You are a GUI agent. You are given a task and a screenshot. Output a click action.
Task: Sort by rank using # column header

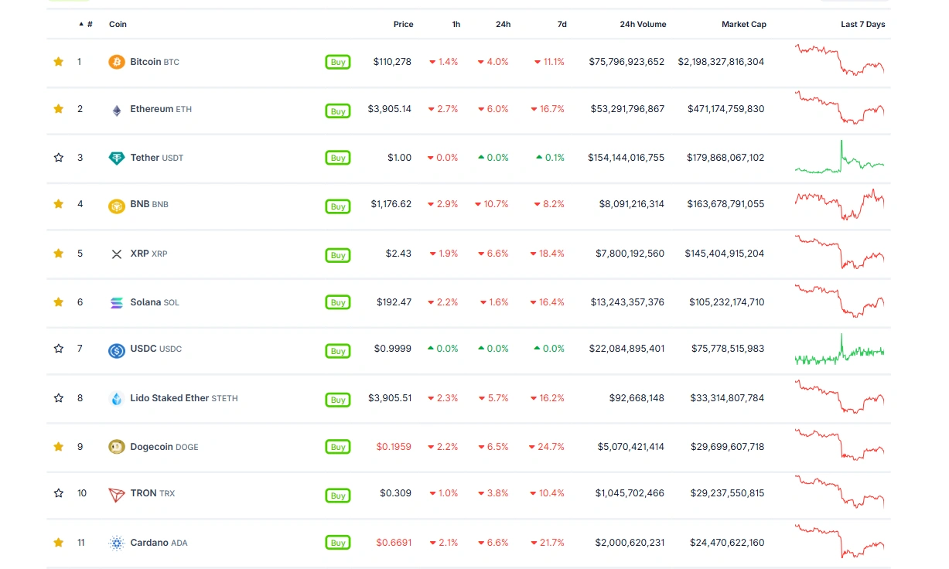point(89,24)
